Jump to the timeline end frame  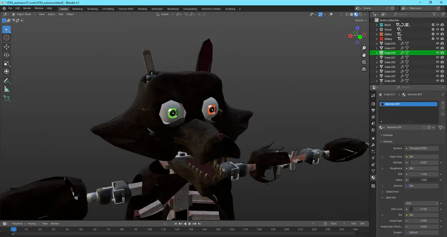coord(199,224)
